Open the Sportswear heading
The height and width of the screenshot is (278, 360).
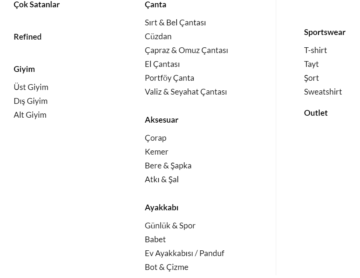325,32
